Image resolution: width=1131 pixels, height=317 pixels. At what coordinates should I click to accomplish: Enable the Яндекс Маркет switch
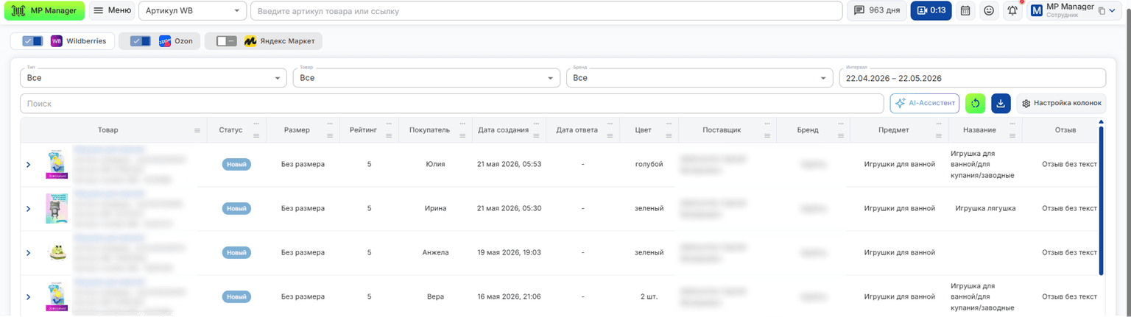click(227, 41)
